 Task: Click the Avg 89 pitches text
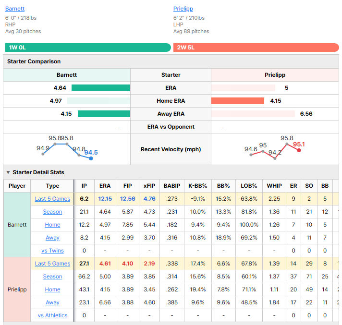point(191,31)
